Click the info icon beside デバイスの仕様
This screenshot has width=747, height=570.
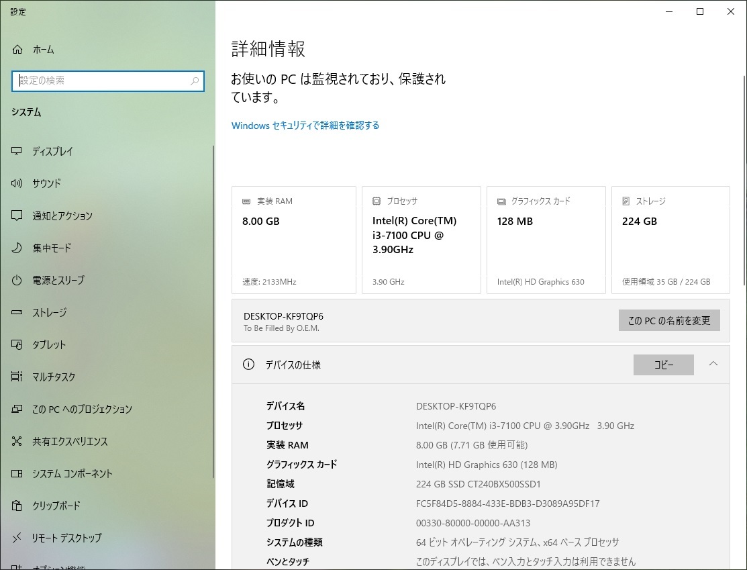point(248,365)
